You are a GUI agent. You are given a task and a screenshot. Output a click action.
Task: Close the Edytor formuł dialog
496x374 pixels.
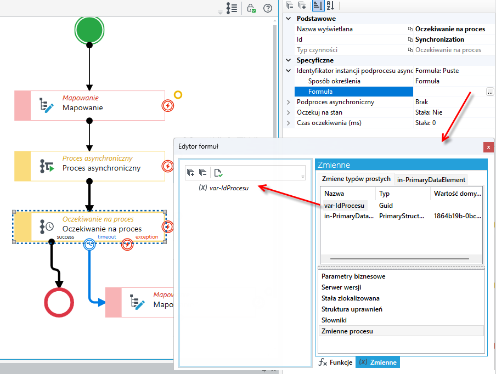[488, 147]
